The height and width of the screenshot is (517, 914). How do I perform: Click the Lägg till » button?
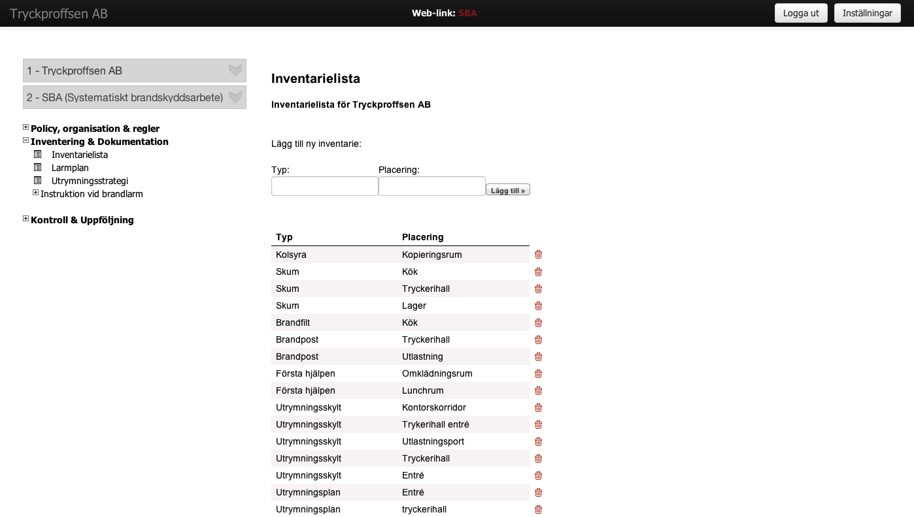[508, 190]
